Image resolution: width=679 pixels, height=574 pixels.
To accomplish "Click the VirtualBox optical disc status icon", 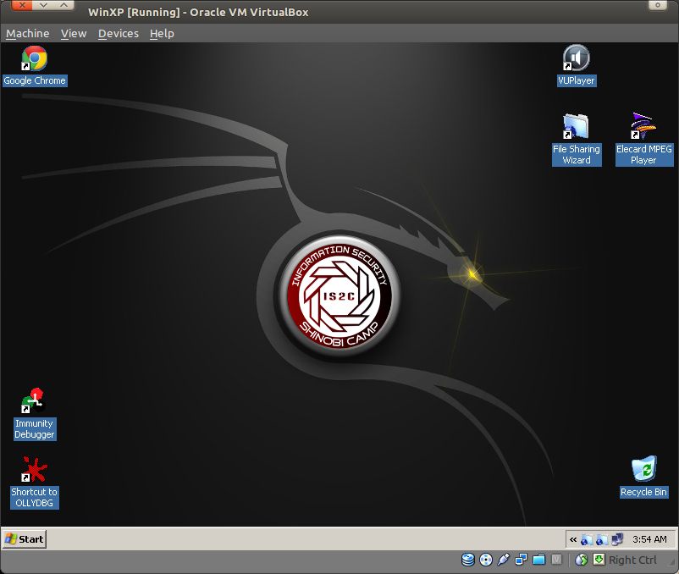I will (x=486, y=560).
